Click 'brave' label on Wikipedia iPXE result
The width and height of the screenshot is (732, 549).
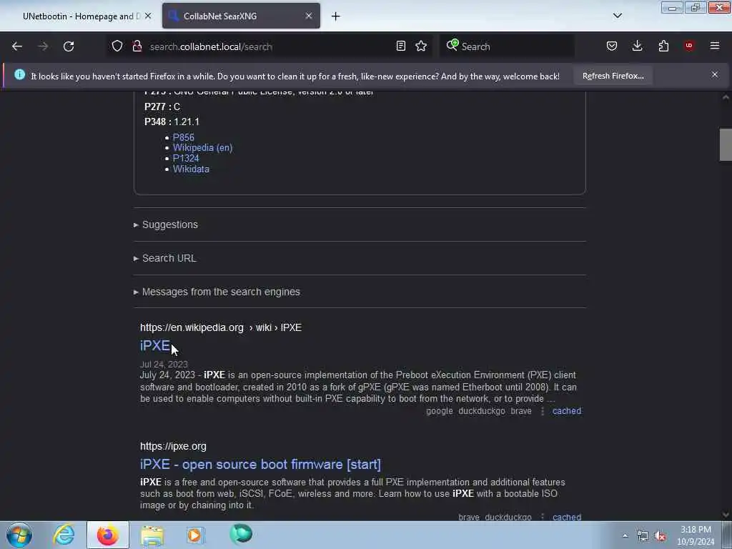(521, 411)
